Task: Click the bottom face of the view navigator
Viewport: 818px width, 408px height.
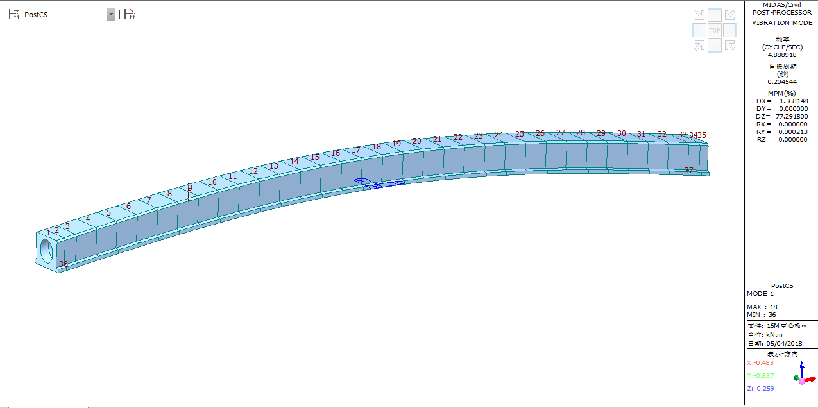Action: point(714,45)
